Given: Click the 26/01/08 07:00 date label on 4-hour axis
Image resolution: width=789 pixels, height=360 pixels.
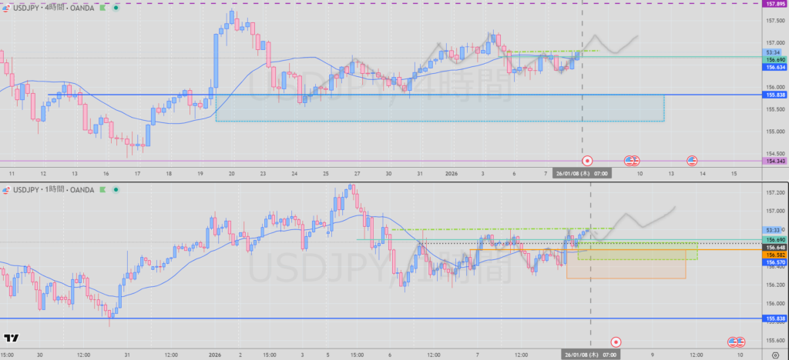Looking at the screenshot, I should click(x=583, y=174).
